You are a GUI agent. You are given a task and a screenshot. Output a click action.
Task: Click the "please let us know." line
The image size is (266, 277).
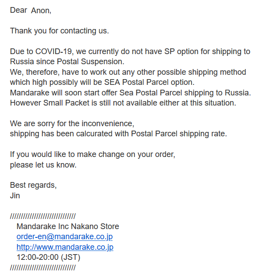coord(43,165)
